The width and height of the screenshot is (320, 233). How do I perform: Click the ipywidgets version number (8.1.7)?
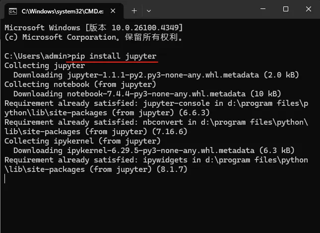[172, 169]
